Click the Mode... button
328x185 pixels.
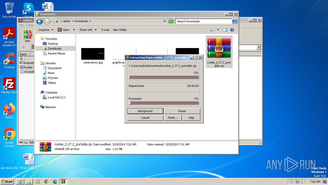click(173, 118)
